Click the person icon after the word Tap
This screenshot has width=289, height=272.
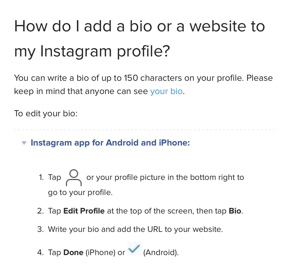click(74, 178)
